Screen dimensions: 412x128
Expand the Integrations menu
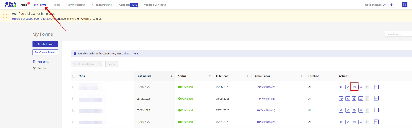[x=102, y=5]
